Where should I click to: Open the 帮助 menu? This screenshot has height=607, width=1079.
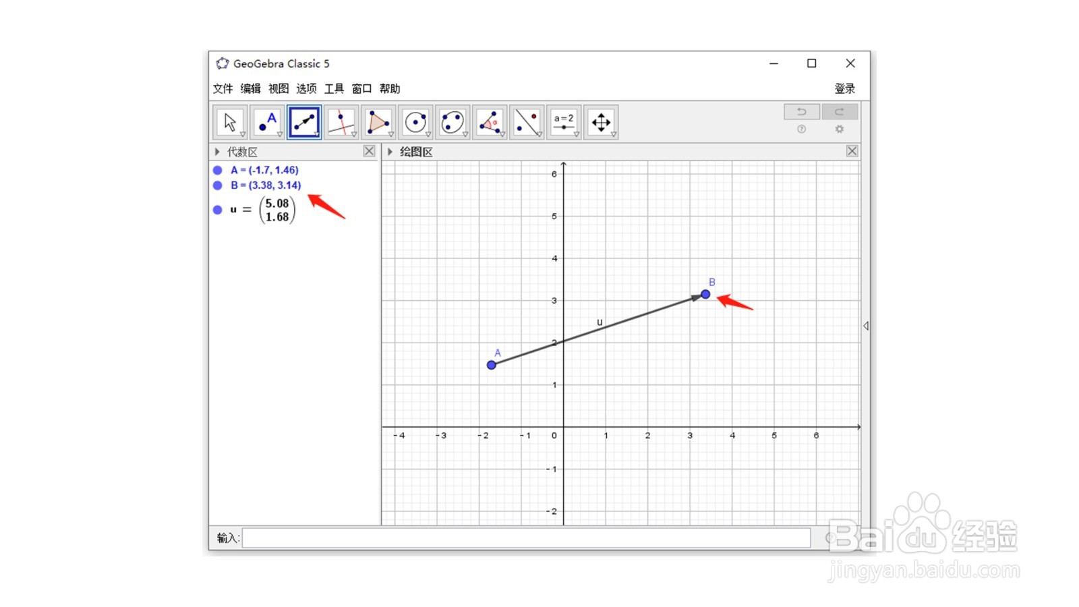390,88
